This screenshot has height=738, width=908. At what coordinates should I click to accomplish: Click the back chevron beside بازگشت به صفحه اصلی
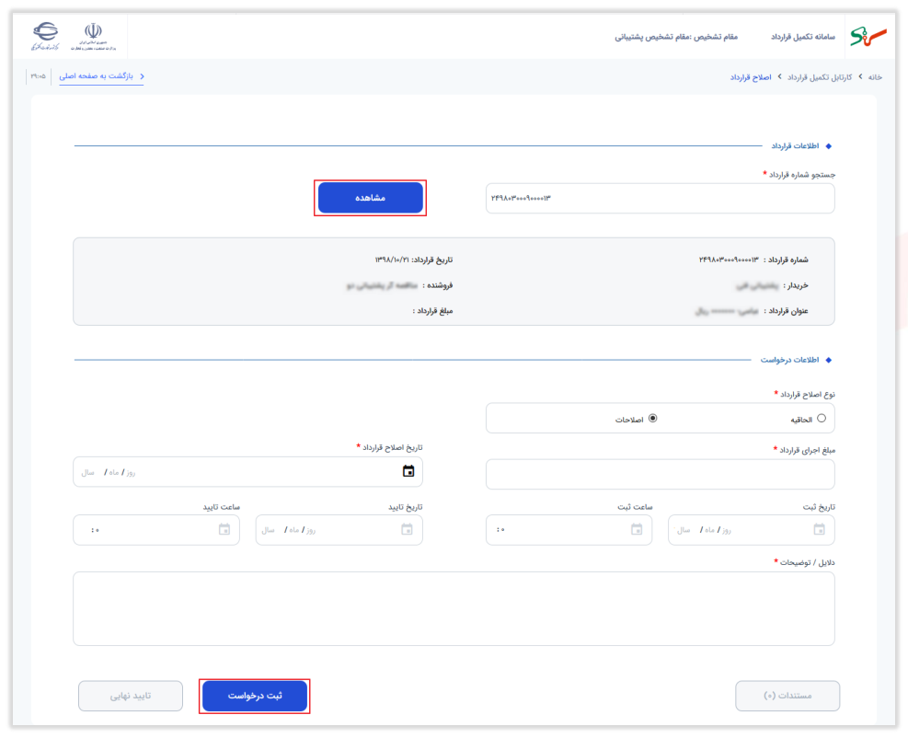tap(142, 76)
